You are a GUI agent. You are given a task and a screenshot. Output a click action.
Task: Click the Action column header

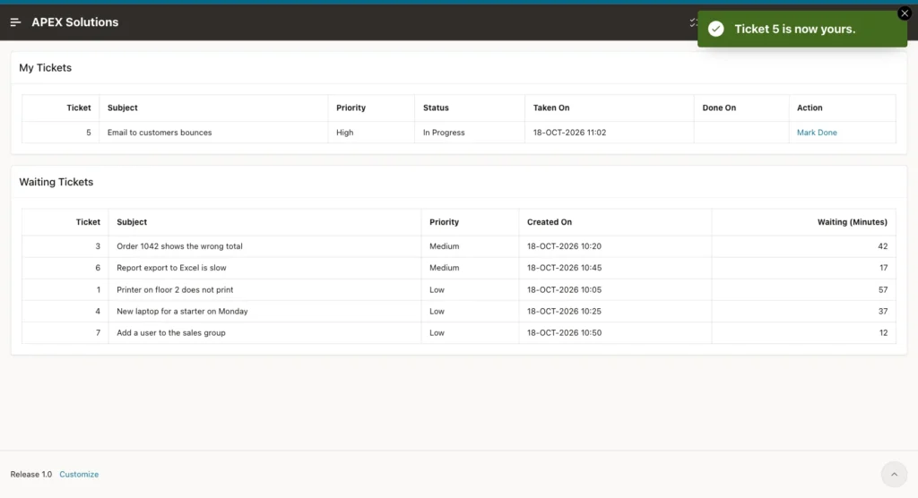(810, 107)
